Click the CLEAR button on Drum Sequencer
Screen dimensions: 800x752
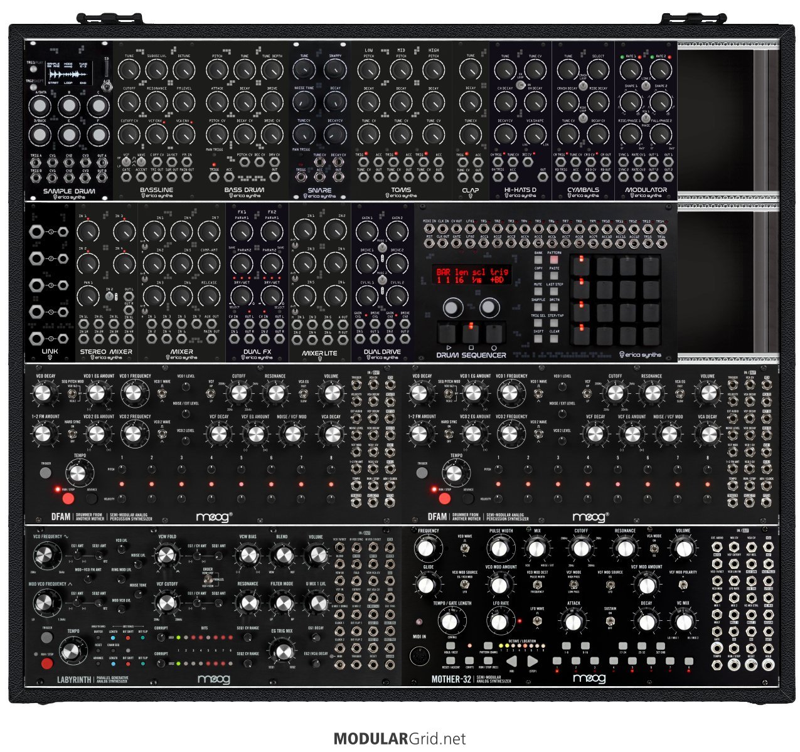pyautogui.click(x=554, y=339)
